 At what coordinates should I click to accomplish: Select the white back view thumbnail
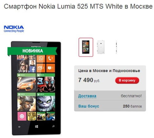[101, 47]
